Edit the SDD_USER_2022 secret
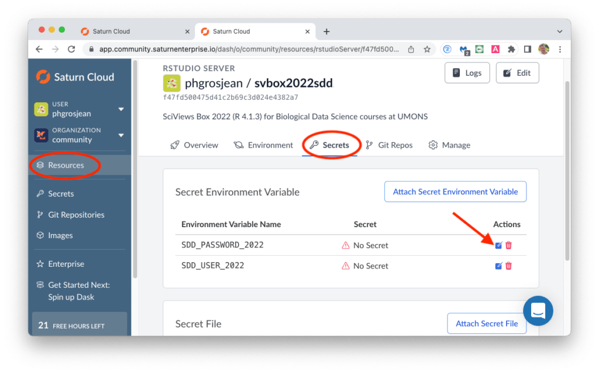The height and width of the screenshot is (373, 599). (x=498, y=266)
